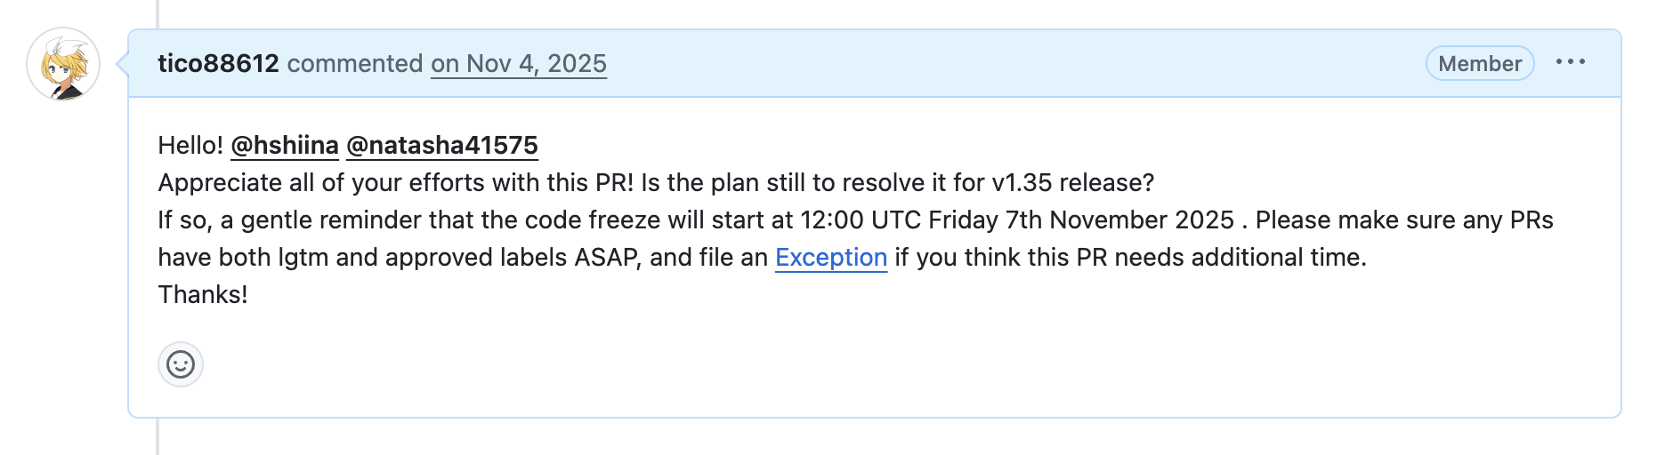This screenshot has height=455, width=1657.
Task: Click the 'on Nov 4, 2025' timestamp link
Action: click(519, 64)
